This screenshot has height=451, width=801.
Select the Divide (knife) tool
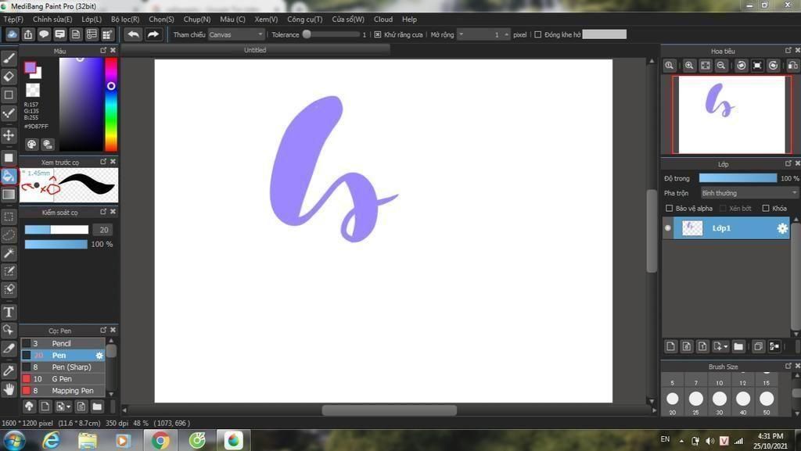(9, 349)
